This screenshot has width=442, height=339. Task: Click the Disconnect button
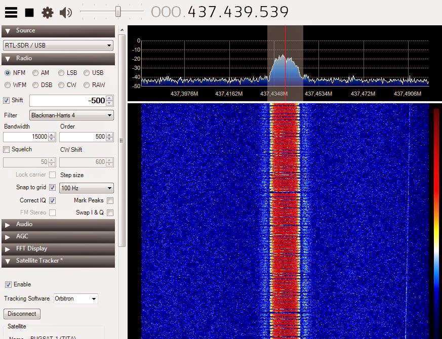tap(22, 314)
